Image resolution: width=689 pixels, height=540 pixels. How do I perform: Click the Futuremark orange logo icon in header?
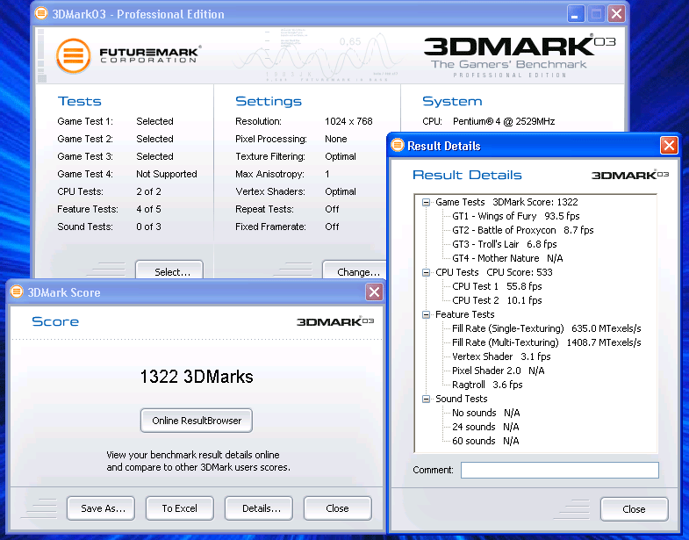[73, 55]
